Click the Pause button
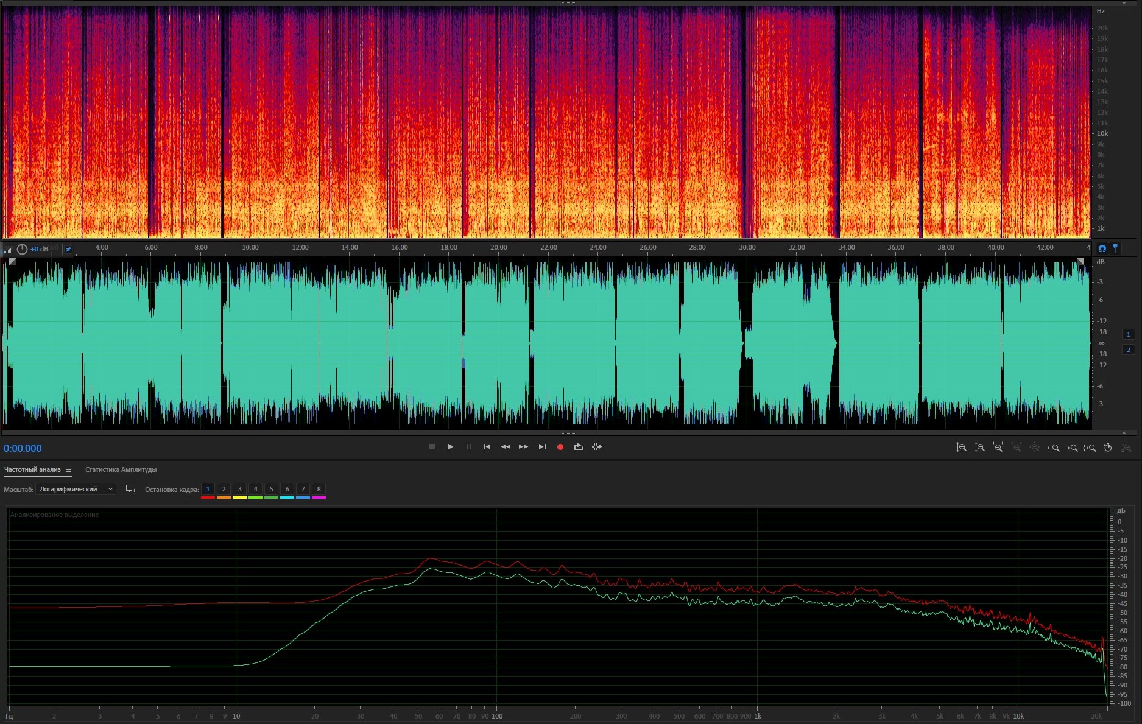Image resolution: width=1142 pixels, height=724 pixels. 468,447
